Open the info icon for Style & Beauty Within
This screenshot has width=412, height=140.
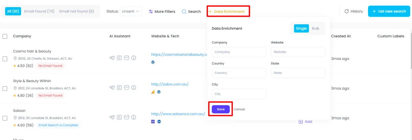point(134,88)
